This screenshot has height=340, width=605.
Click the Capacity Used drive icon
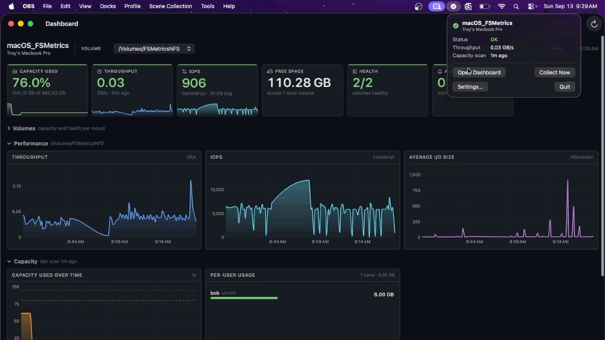pos(15,71)
